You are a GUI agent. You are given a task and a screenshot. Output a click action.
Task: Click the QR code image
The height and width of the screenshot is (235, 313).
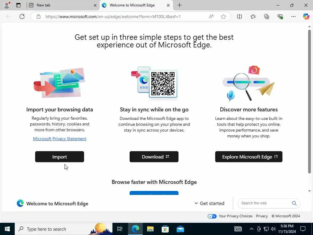point(163,84)
